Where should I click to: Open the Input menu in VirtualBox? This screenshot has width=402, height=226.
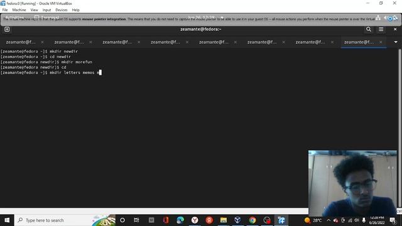[x=46, y=10]
